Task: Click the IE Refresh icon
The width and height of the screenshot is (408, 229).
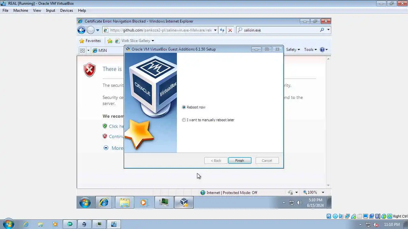Action: coord(222,30)
